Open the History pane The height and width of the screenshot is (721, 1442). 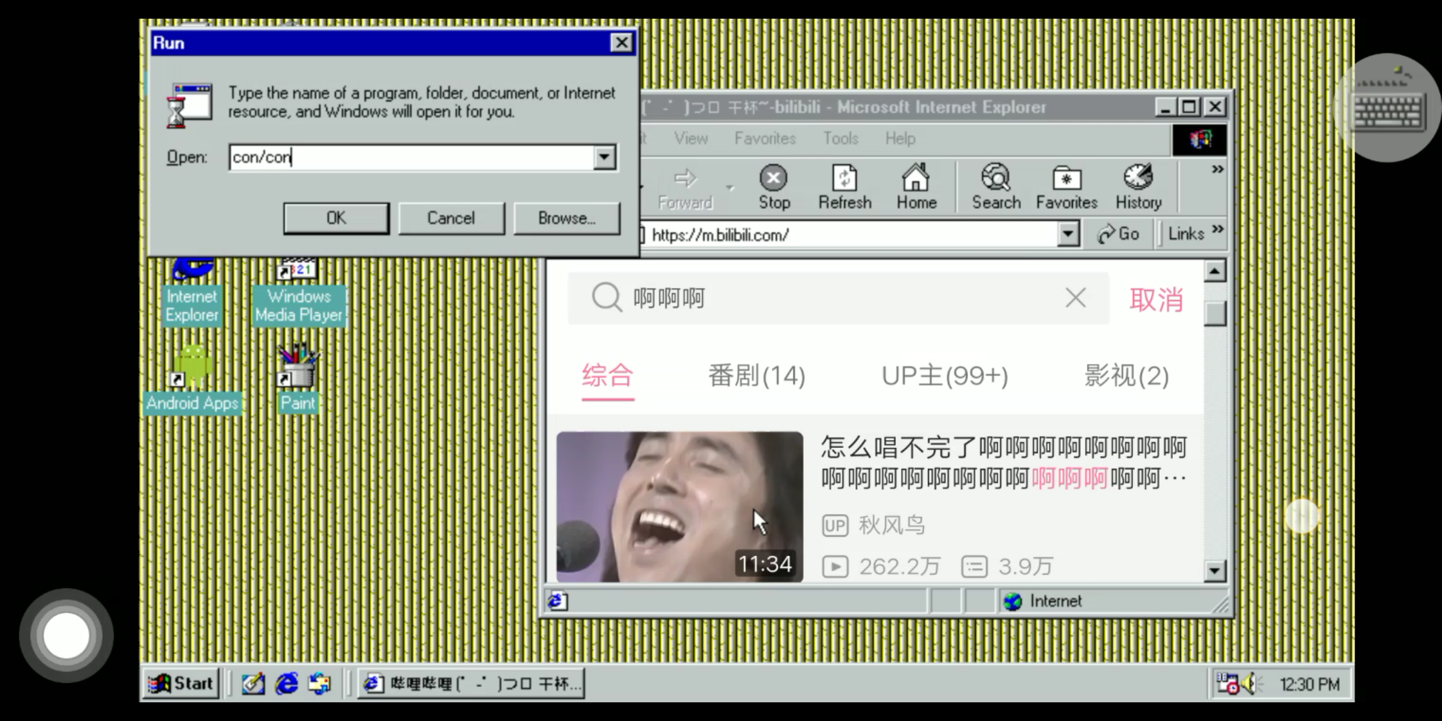tap(1138, 187)
